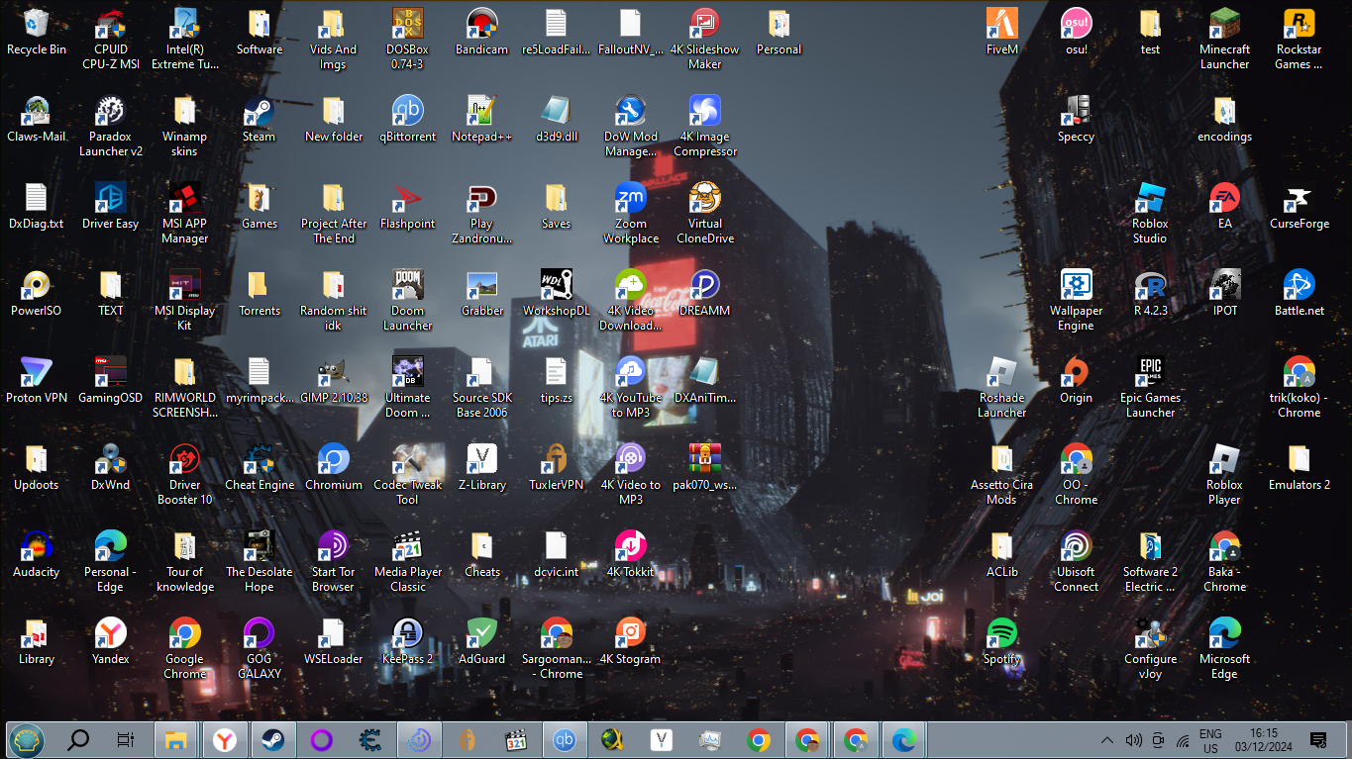
Task: Select the DxDiag.txt file
Action: 37,207
